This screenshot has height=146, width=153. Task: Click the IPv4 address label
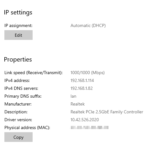(17, 80)
